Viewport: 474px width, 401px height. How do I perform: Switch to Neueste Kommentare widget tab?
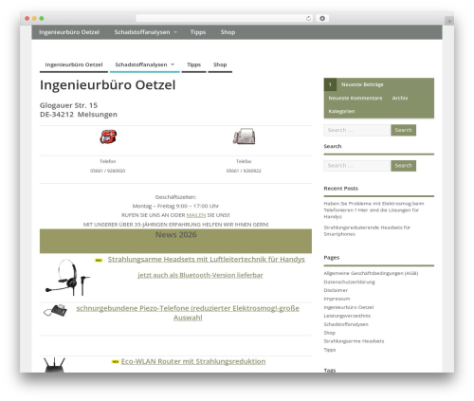[x=355, y=99]
